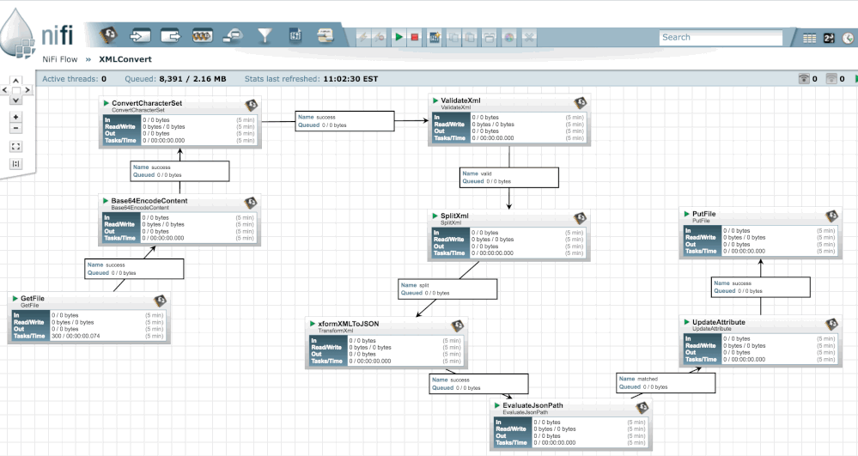858x456 pixels.
Task: Click the Create Template icon
Action: tap(435, 37)
